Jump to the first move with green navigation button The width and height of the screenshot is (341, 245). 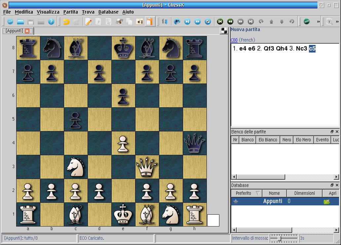[220, 21]
